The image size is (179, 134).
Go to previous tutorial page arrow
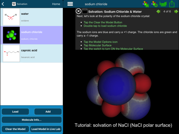158,12
